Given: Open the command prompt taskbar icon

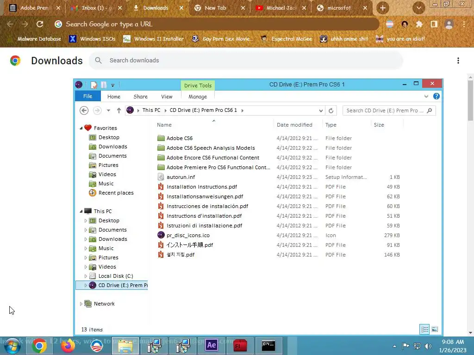Looking at the screenshot, I should (x=268, y=345).
